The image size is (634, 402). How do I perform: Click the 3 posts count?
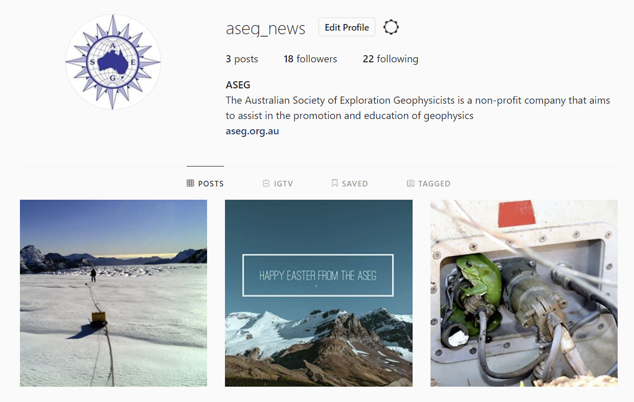click(x=242, y=59)
